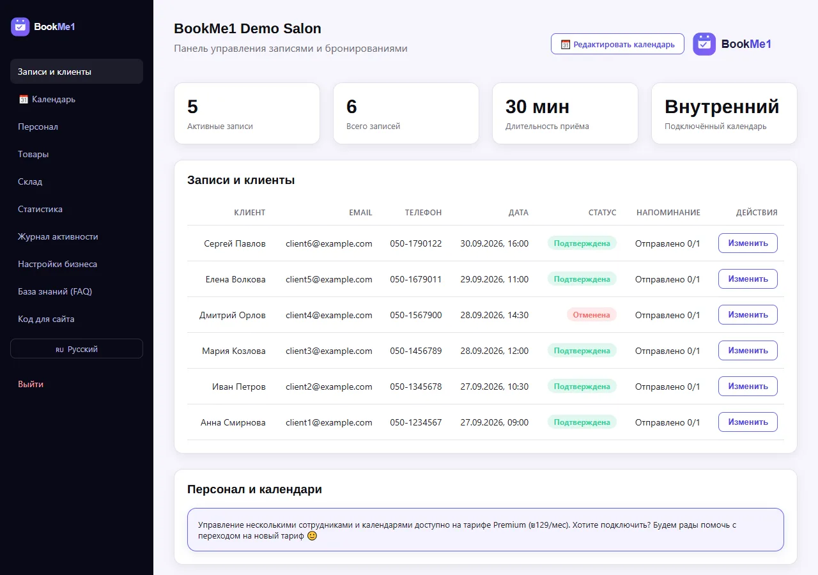Open Настройки бизнеса
818x575 pixels.
77,264
